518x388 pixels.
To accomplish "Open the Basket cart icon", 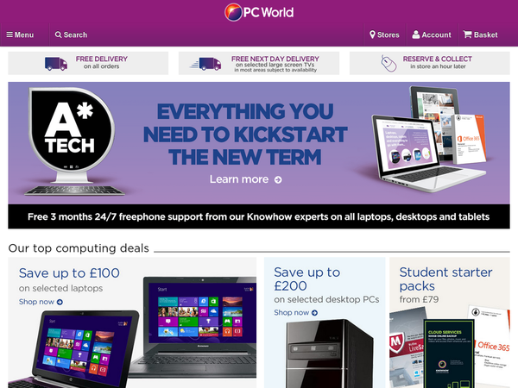I will pyautogui.click(x=467, y=34).
